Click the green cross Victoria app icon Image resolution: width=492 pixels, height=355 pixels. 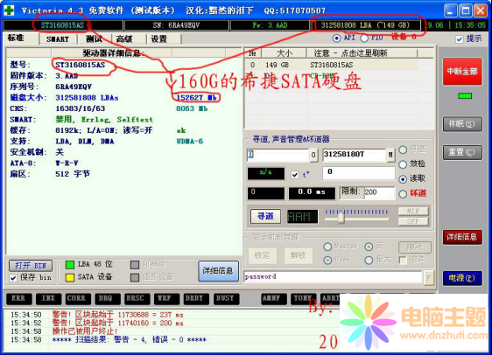9,10
